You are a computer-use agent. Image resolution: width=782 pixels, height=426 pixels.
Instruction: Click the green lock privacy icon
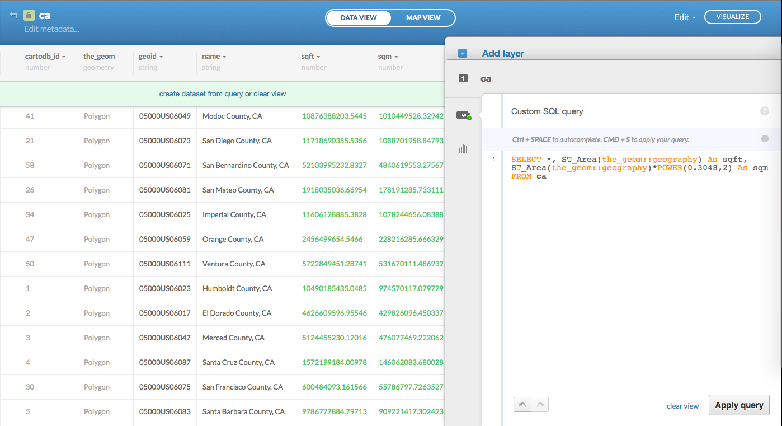pyautogui.click(x=30, y=16)
